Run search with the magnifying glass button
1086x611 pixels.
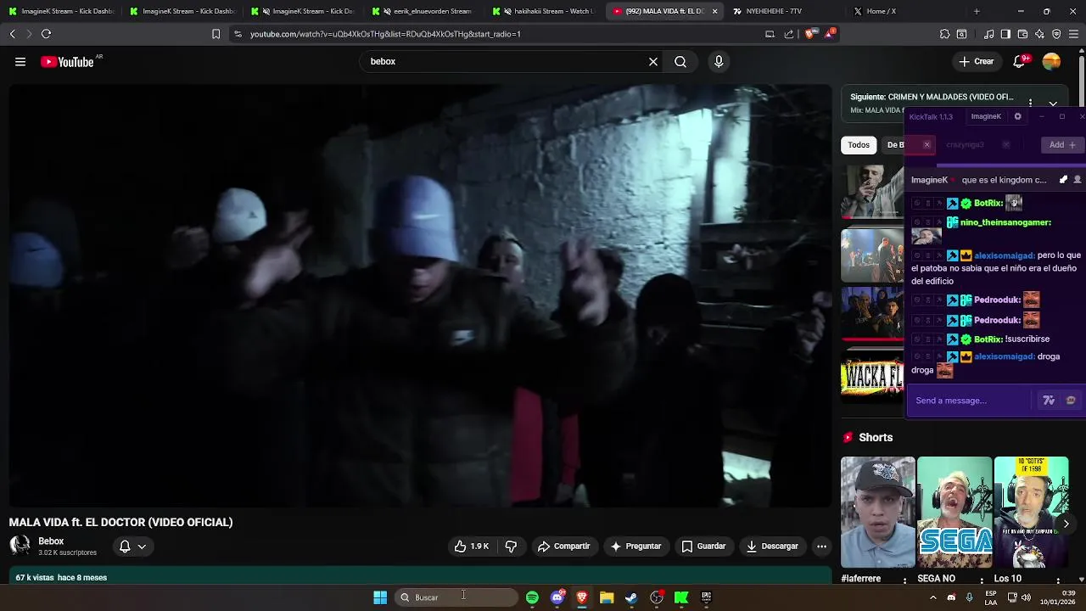[x=680, y=62]
